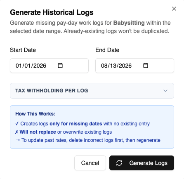This screenshot has width=184, height=179.
Task: Click the refresh arrows icon on Generate Logs
Action: point(119,163)
